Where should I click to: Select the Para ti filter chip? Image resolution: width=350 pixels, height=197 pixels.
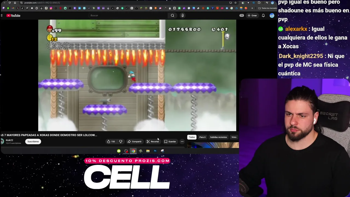point(202,137)
